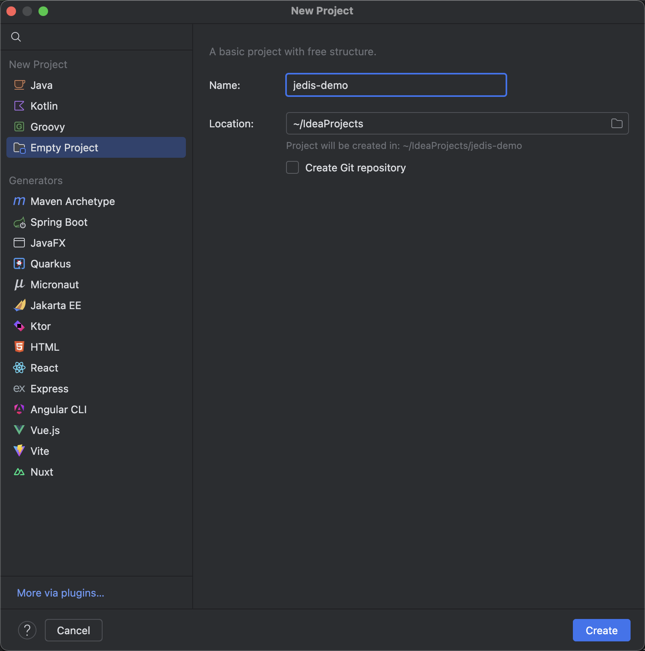The image size is (645, 651).
Task: Pick the Groovy project icon
Action: pyautogui.click(x=19, y=127)
